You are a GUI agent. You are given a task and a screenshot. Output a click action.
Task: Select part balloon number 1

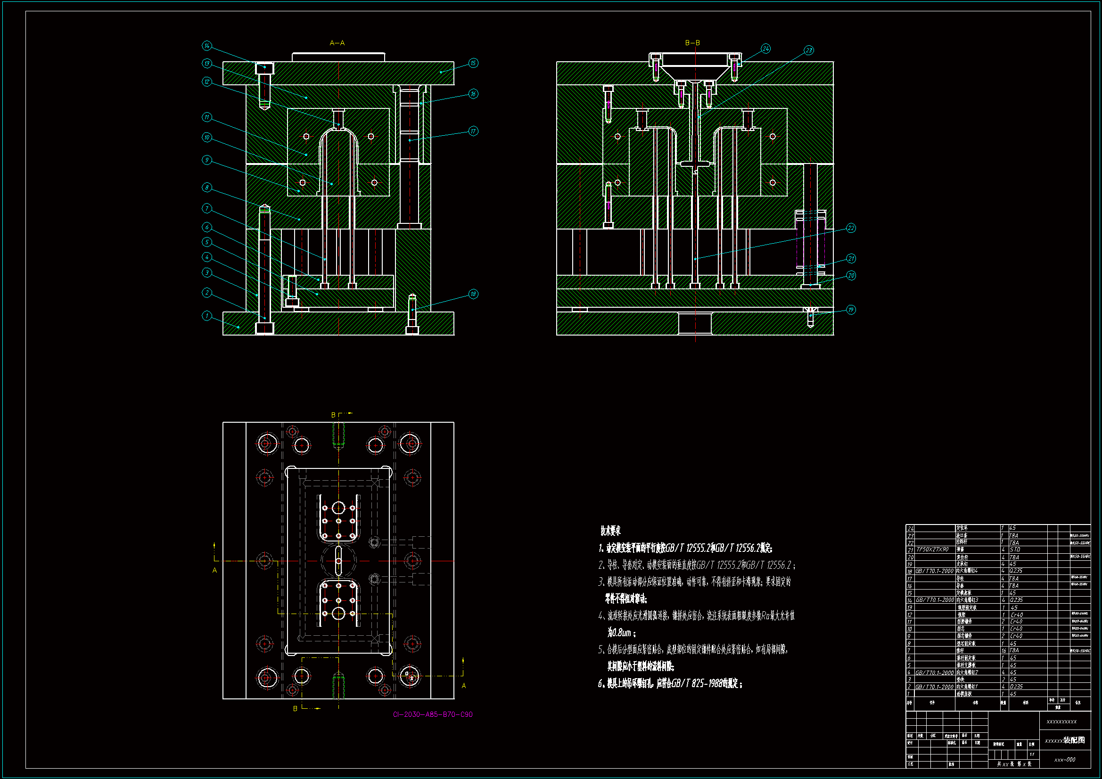206,315
